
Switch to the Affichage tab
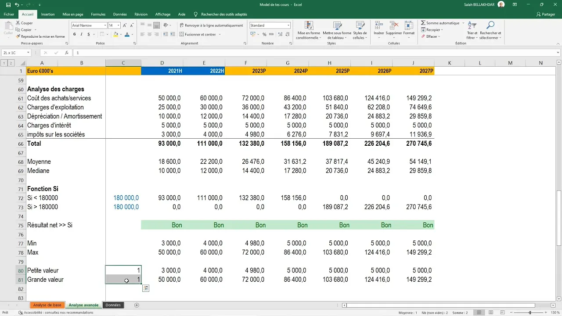[x=163, y=14]
